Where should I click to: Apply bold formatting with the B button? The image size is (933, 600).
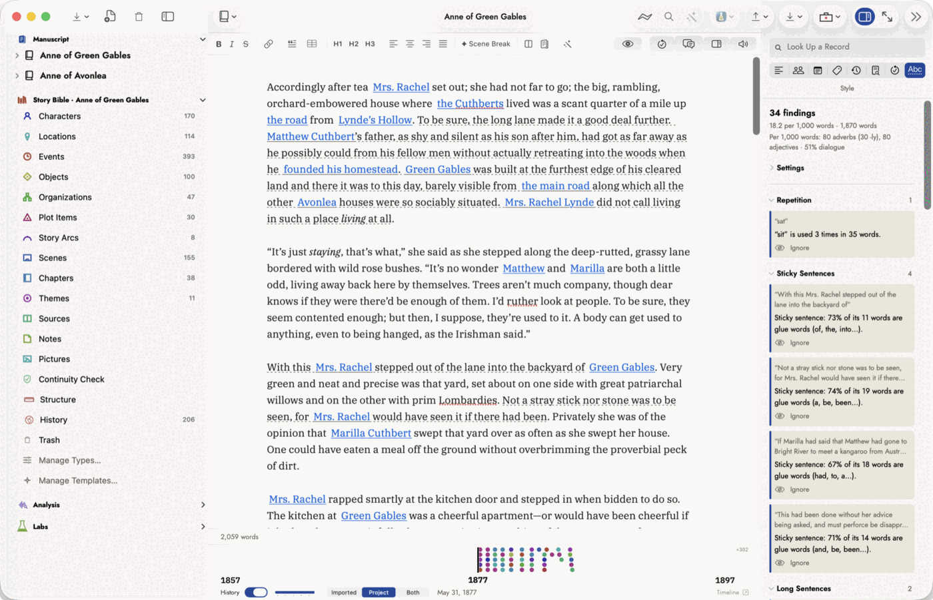pos(219,44)
